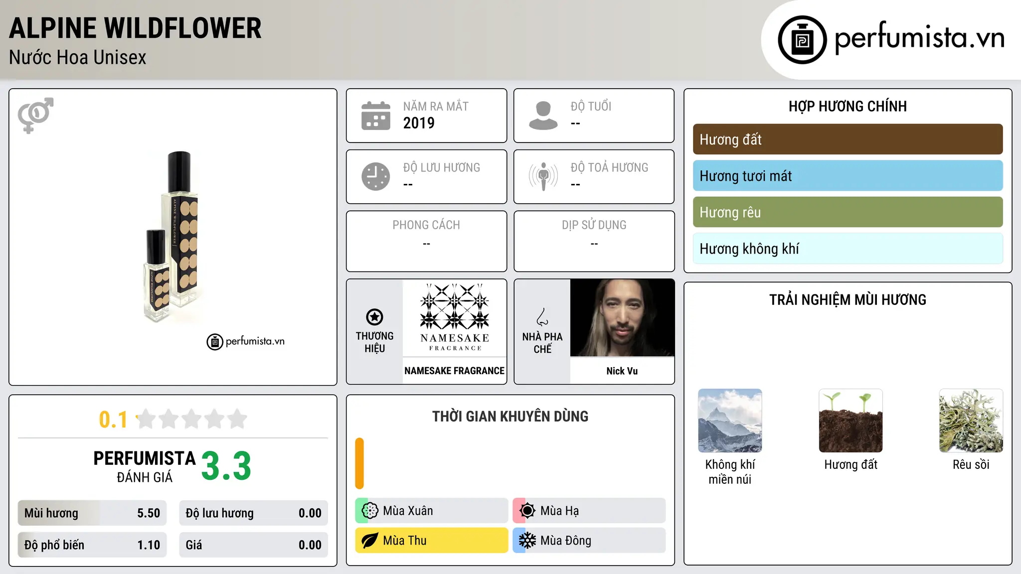
Task: Select the Mùa Hạ season button
Action: (x=589, y=511)
